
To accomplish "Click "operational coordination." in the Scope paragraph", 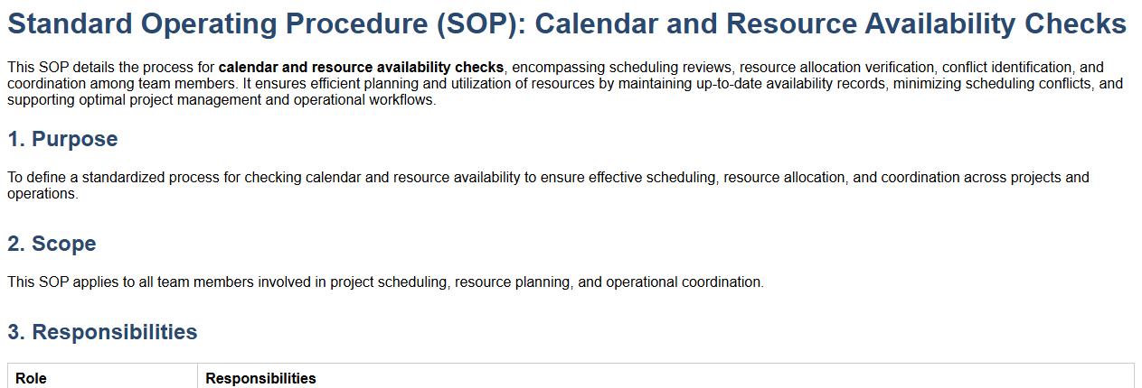I will coord(684,282).
